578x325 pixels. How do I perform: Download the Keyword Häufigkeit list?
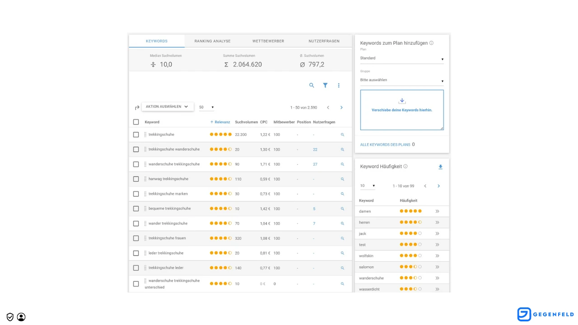(441, 167)
